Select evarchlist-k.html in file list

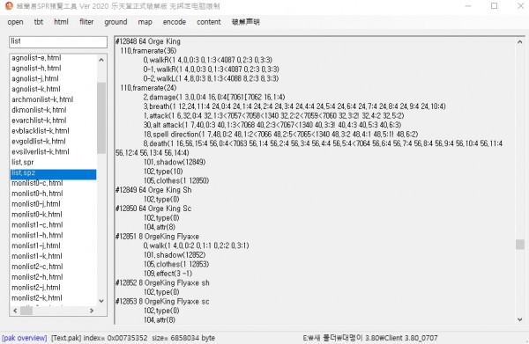(39, 121)
